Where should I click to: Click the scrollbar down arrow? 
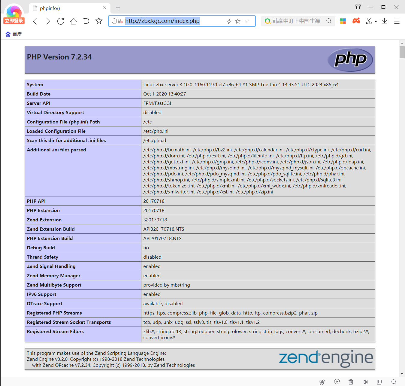coord(402,374)
